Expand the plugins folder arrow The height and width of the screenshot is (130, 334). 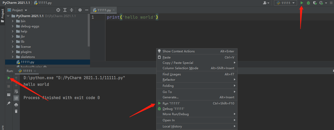(x=13, y=52)
